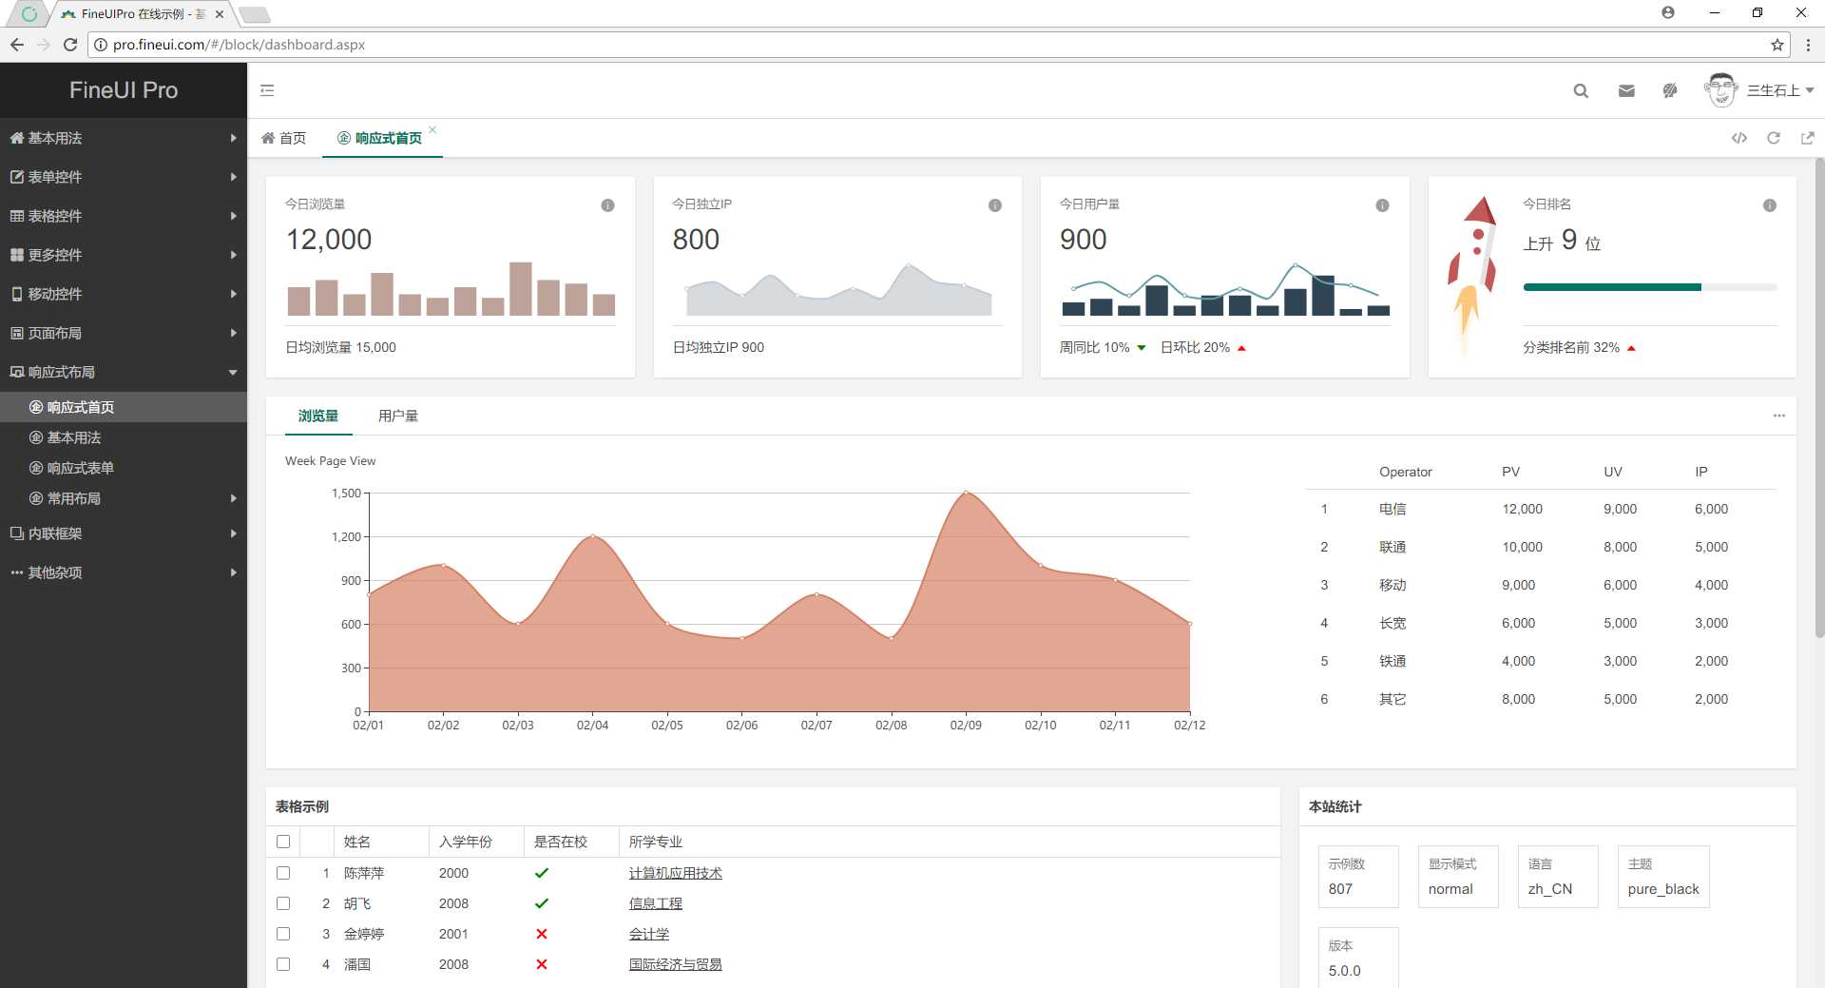
Task: Click the 电信 operator row cell
Action: pyautogui.click(x=1393, y=509)
